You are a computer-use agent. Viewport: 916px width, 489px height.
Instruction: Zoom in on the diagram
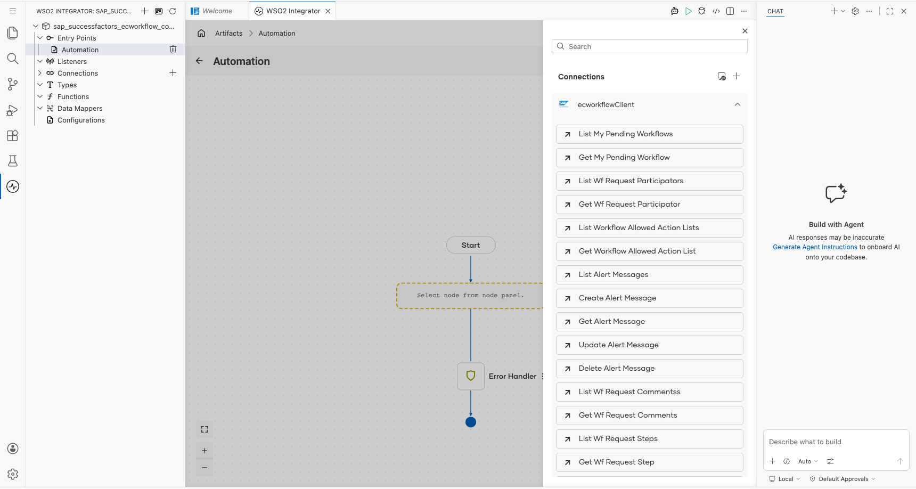point(205,451)
